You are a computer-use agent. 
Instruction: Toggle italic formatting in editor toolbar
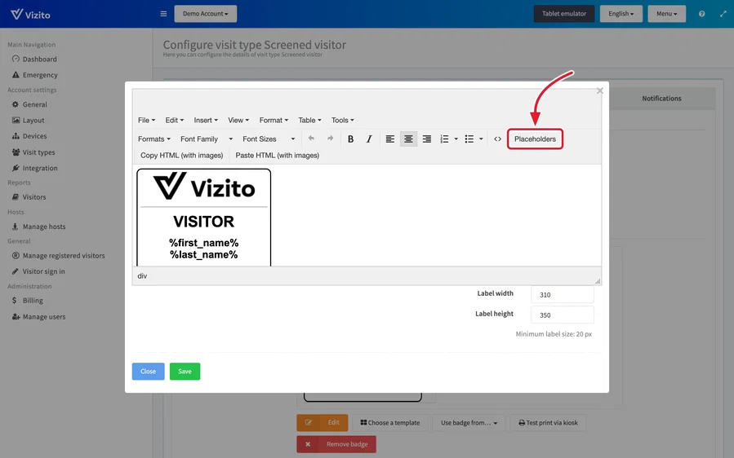pos(369,139)
